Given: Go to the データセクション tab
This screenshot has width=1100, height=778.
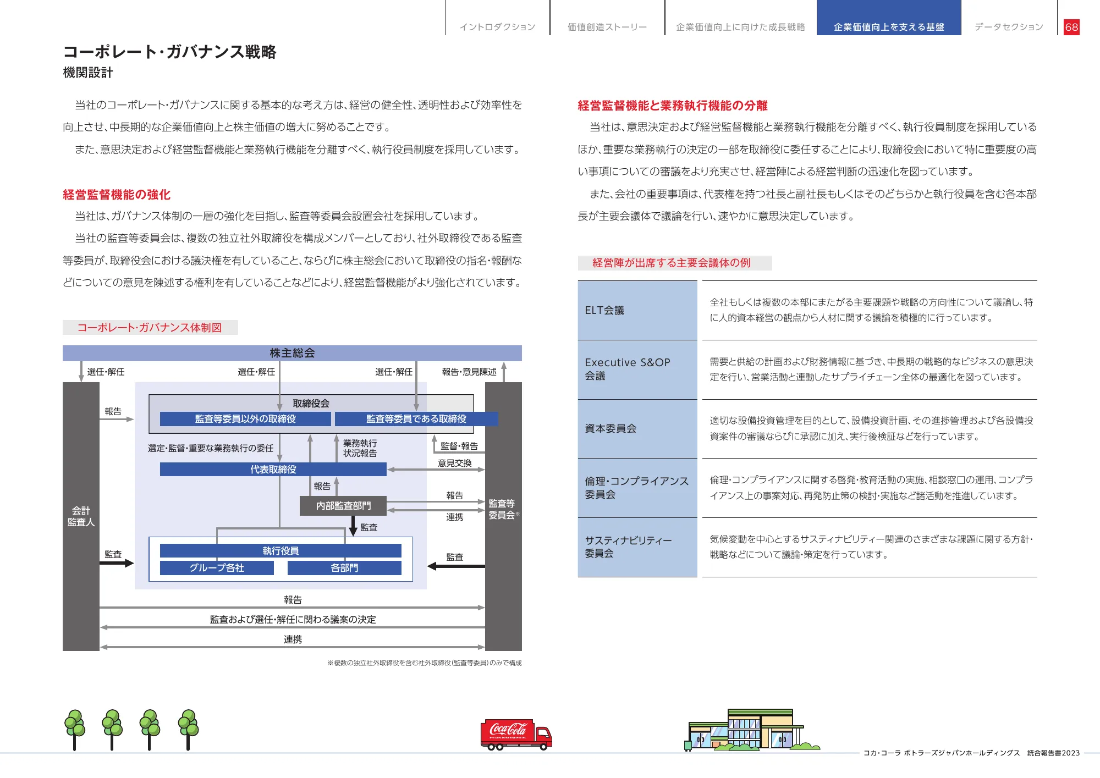Looking at the screenshot, I should click(x=1009, y=27).
